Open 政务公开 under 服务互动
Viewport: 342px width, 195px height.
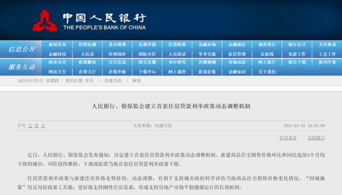click(57, 62)
